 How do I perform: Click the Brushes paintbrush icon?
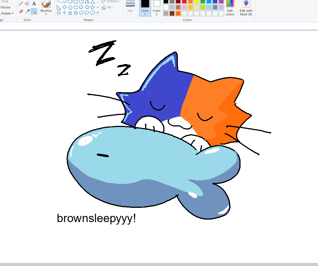point(46,4)
